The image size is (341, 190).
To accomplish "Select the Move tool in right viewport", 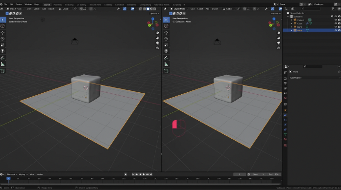I will point(166,33).
